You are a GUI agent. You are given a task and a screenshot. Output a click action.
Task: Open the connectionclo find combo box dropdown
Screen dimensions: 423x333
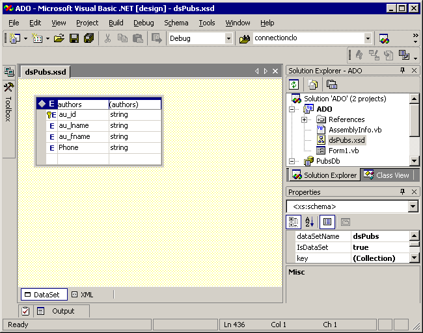(368, 38)
